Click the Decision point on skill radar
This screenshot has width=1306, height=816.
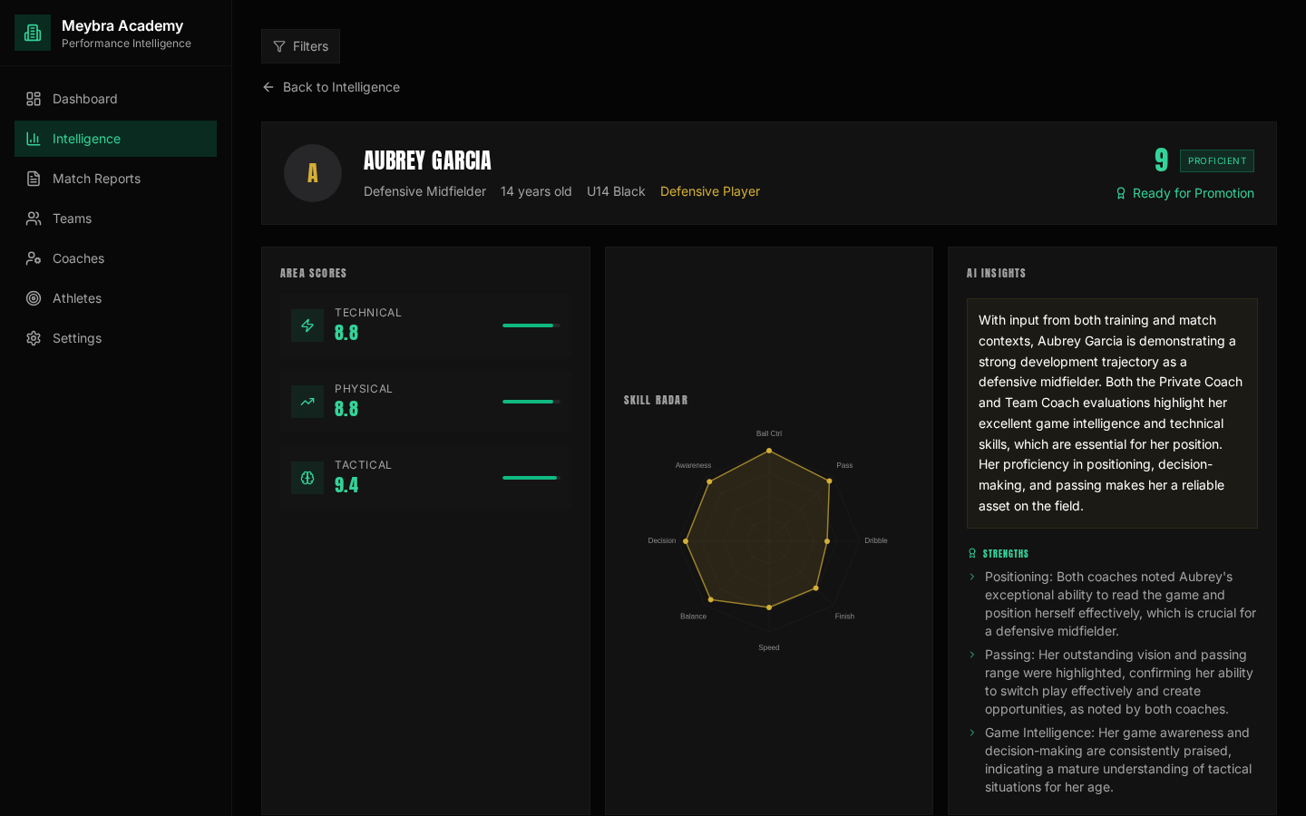tap(686, 541)
